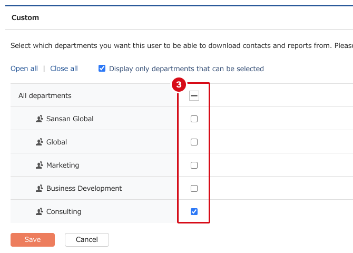Click the Global department people icon
Screen dimensions: 353x253
point(40,142)
